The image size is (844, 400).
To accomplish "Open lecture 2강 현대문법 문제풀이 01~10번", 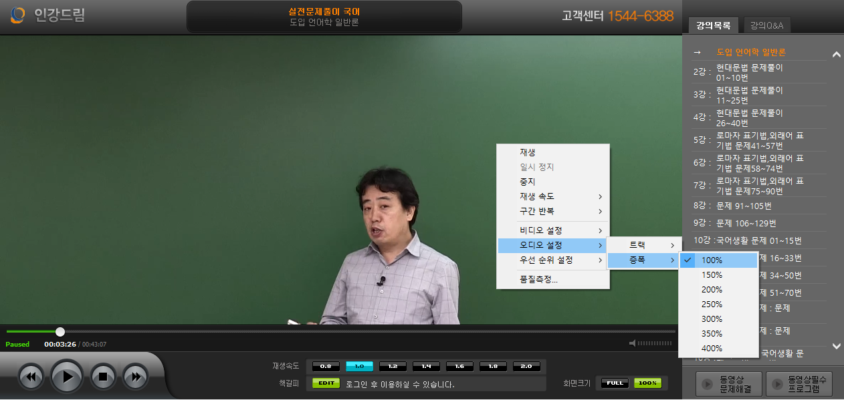I will pos(759,72).
